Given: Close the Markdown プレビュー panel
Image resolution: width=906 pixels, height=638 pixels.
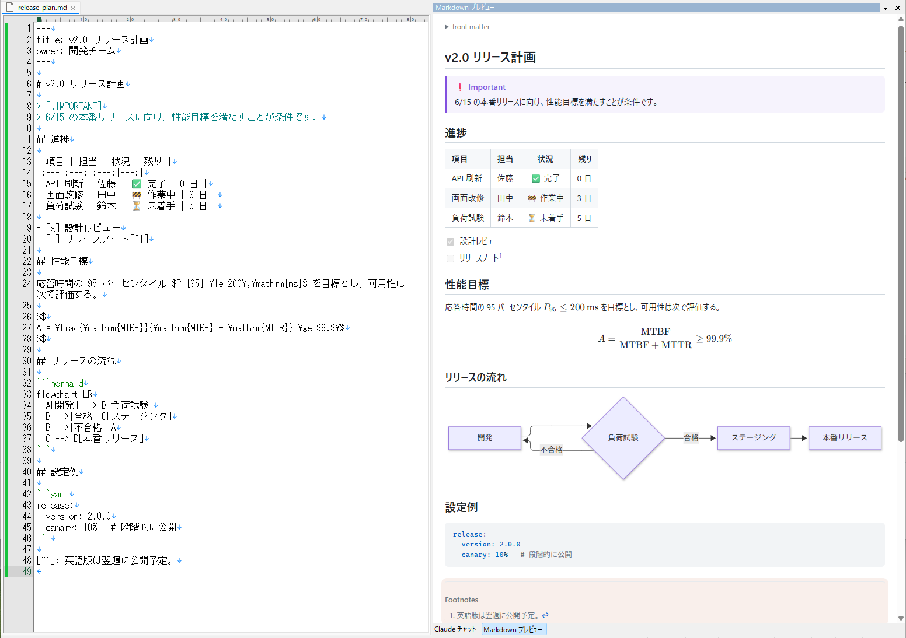Looking at the screenshot, I should tap(898, 8).
